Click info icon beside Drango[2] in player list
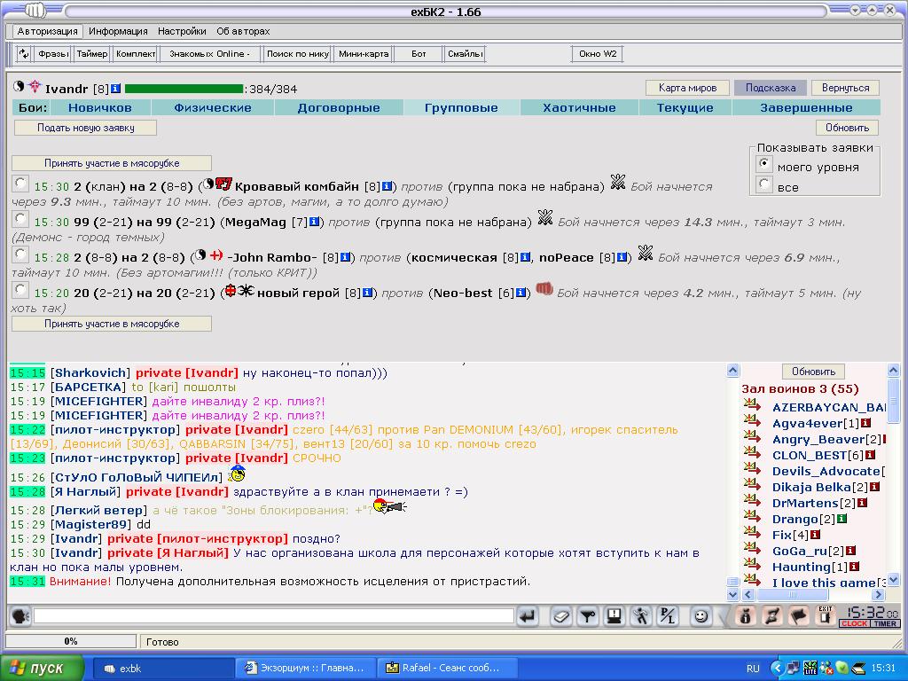 841,519
